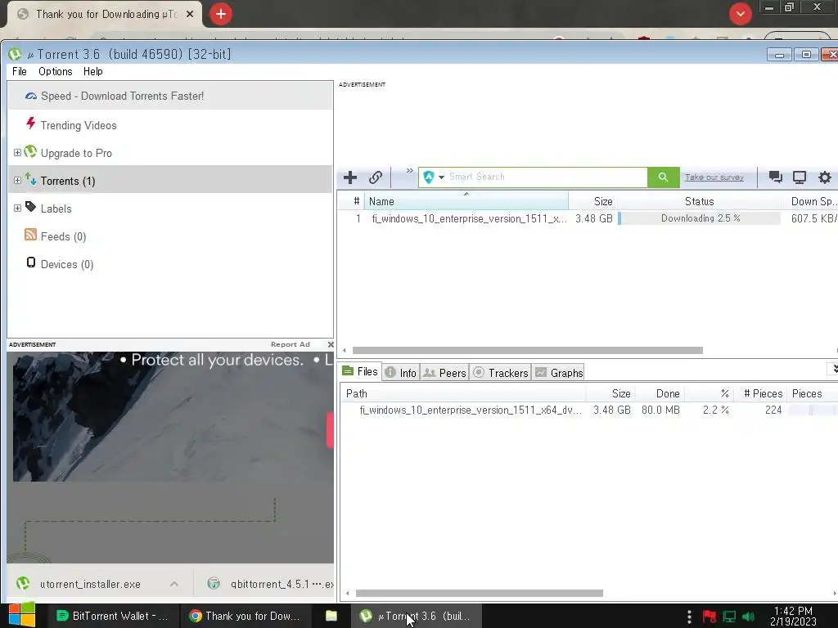Image resolution: width=838 pixels, height=628 pixels.
Task: Click the files pane horizontal scrollbar
Action: (480, 594)
